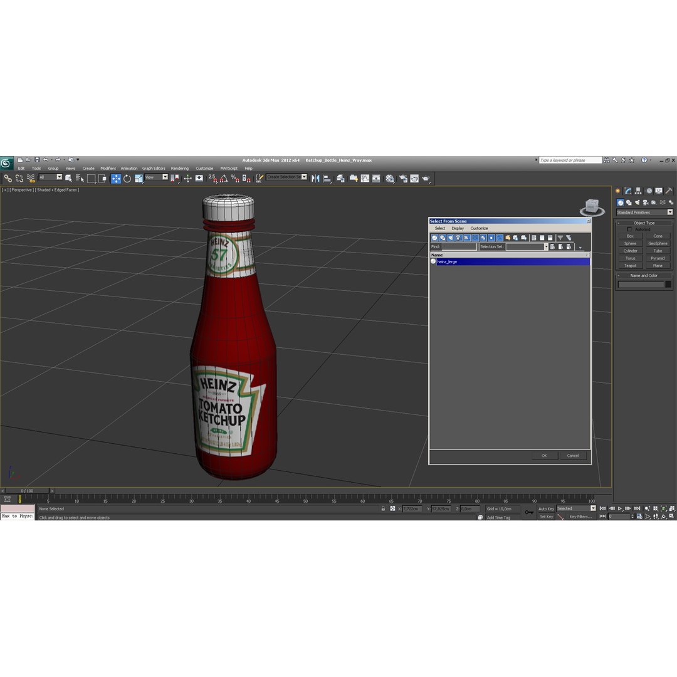The image size is (677, 677).
Task: Open the Curve Editor from the toolbar
Action: pyautogui.click(x=365, y=178)
